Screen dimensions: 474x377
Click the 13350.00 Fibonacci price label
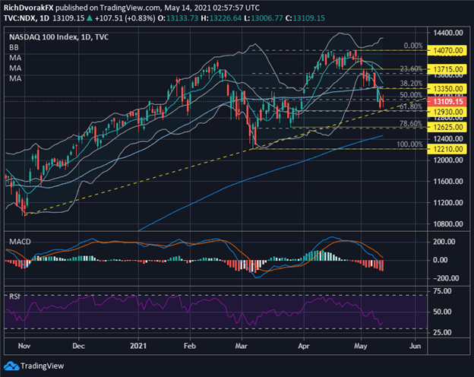448,89
